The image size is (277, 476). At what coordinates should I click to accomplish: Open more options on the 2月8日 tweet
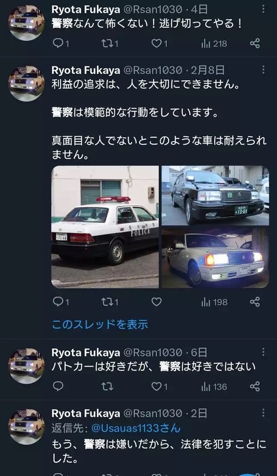click(x=263, y=70)
